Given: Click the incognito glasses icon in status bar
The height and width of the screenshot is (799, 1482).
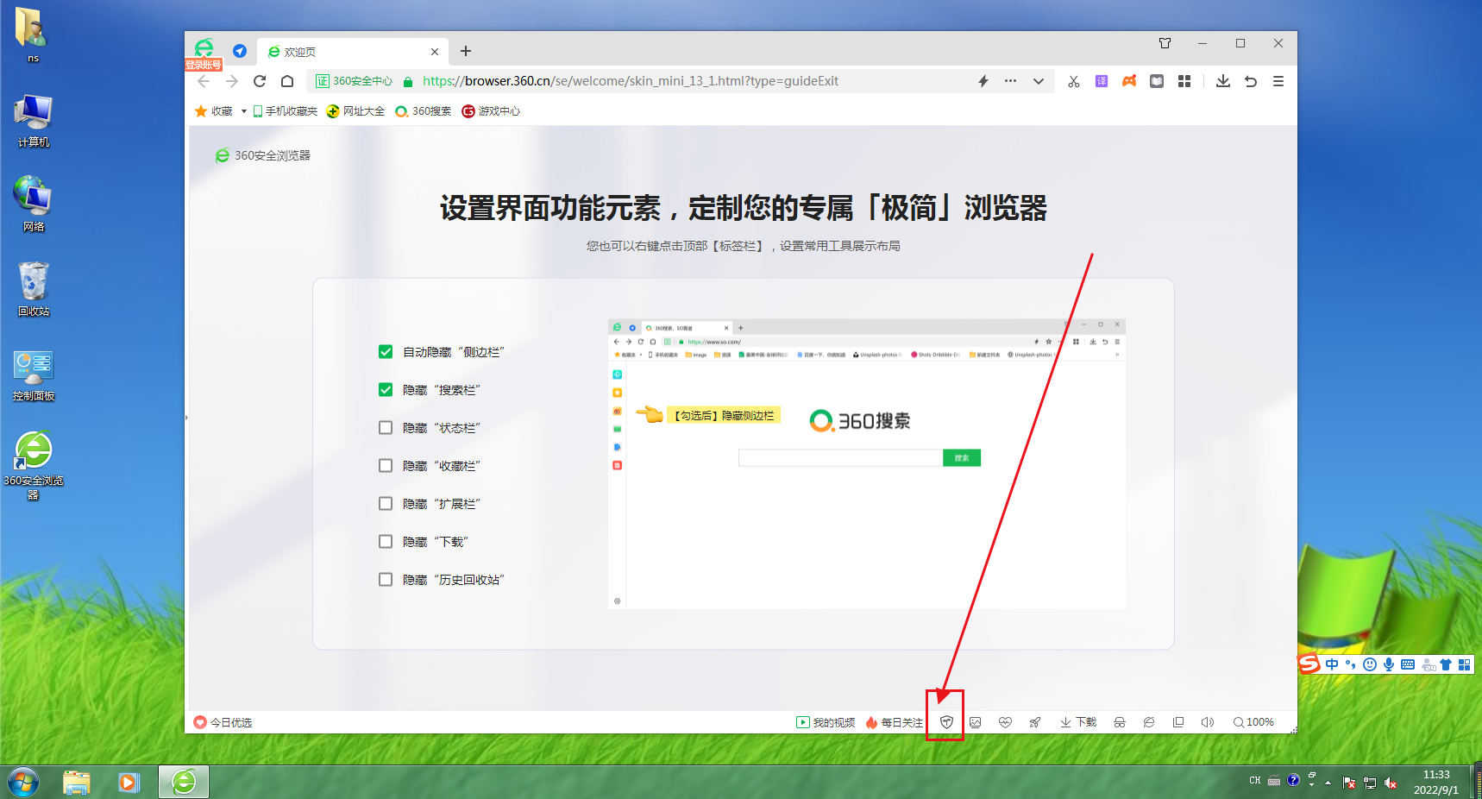Looking at the screenshot, I should [1120, 722].
